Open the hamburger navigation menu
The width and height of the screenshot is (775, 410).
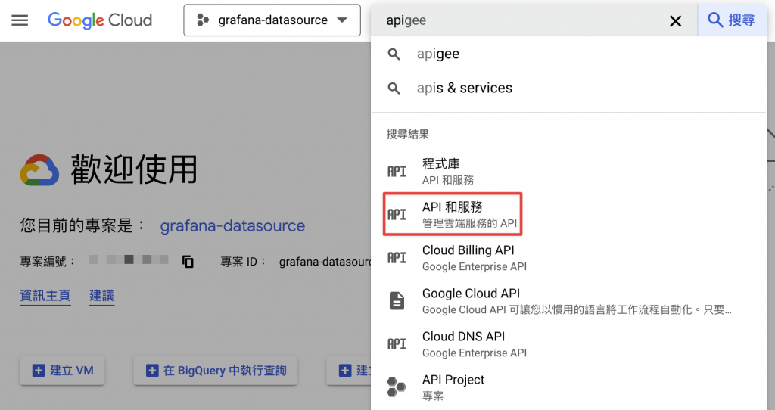[x=20, y=20]
